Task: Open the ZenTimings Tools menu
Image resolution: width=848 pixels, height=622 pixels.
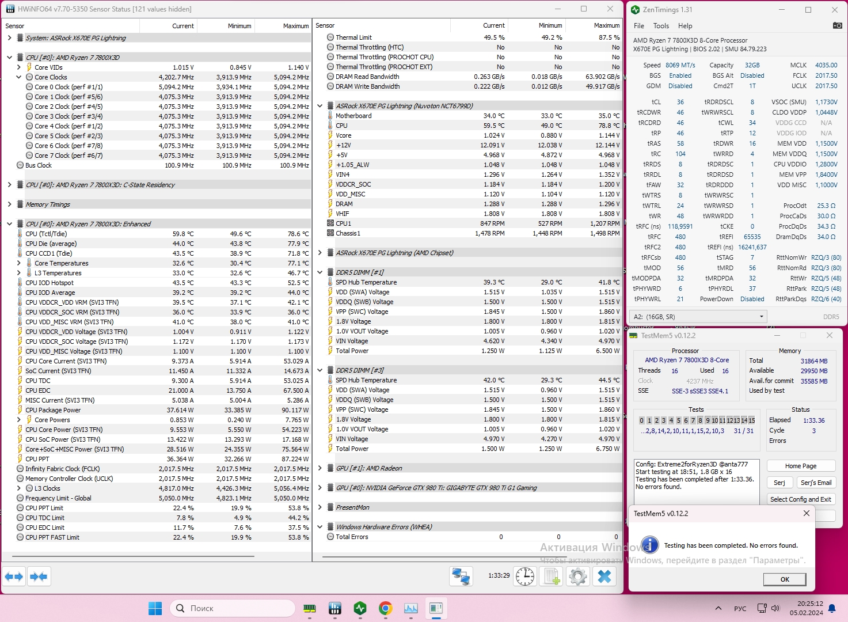Action: (661, 26)
